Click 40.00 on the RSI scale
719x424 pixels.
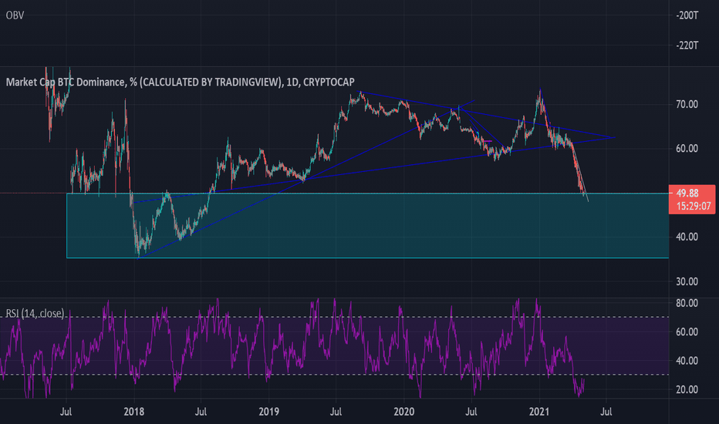coord(687,361)
